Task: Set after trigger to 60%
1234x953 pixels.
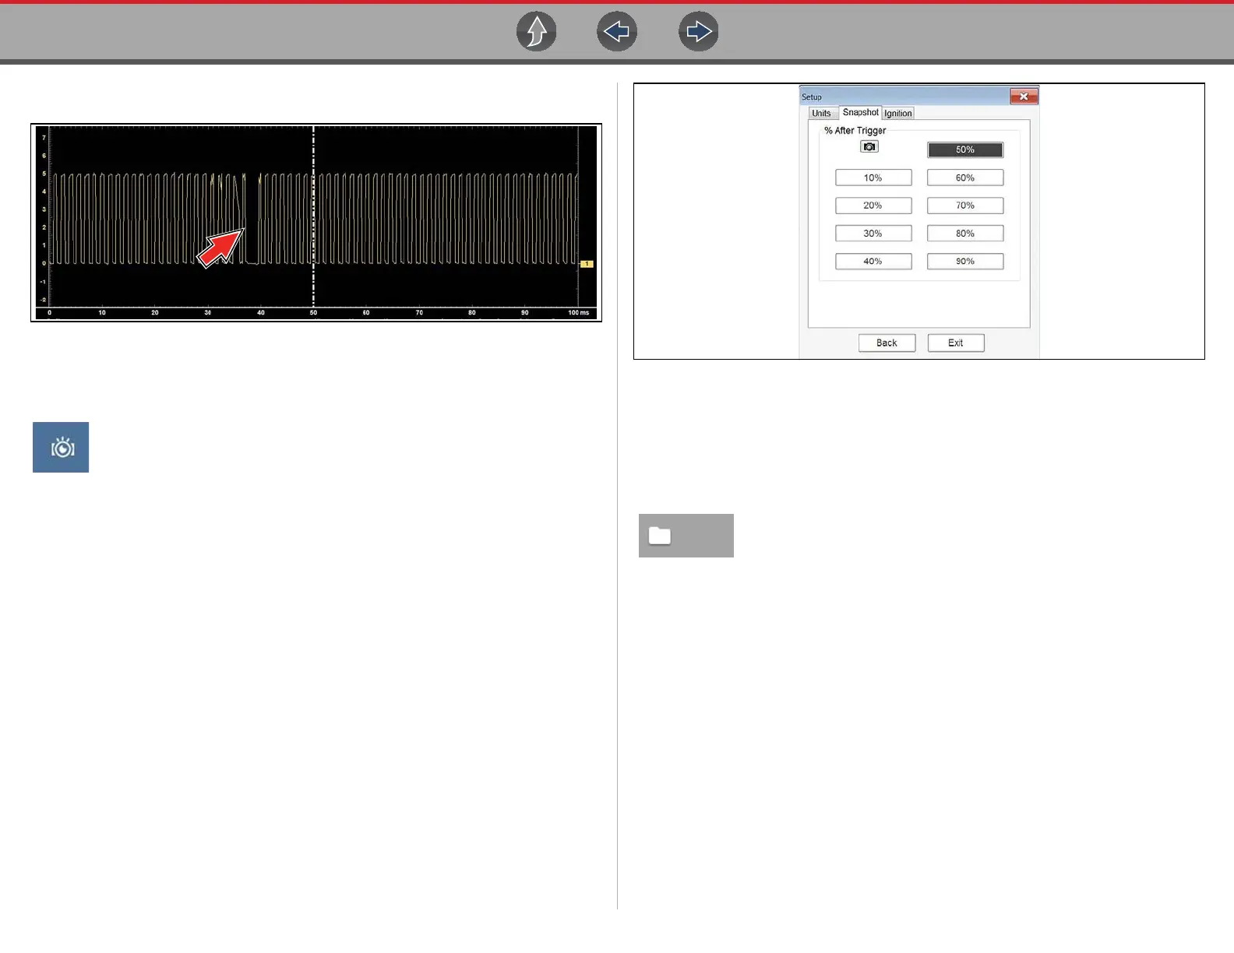Action: (965, 178)
